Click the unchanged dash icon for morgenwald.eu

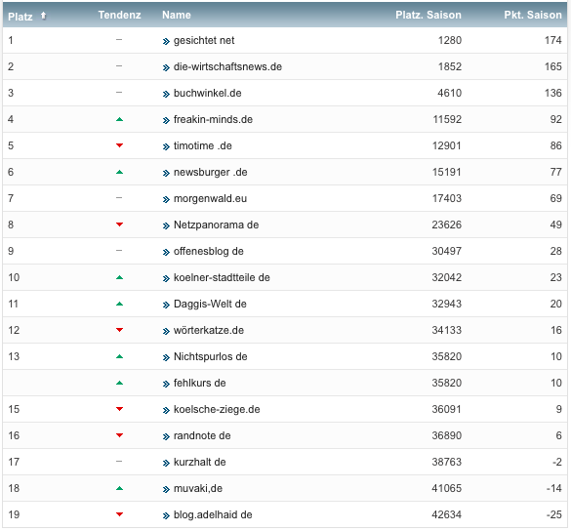pyautogui.click(x=119, y=198)
